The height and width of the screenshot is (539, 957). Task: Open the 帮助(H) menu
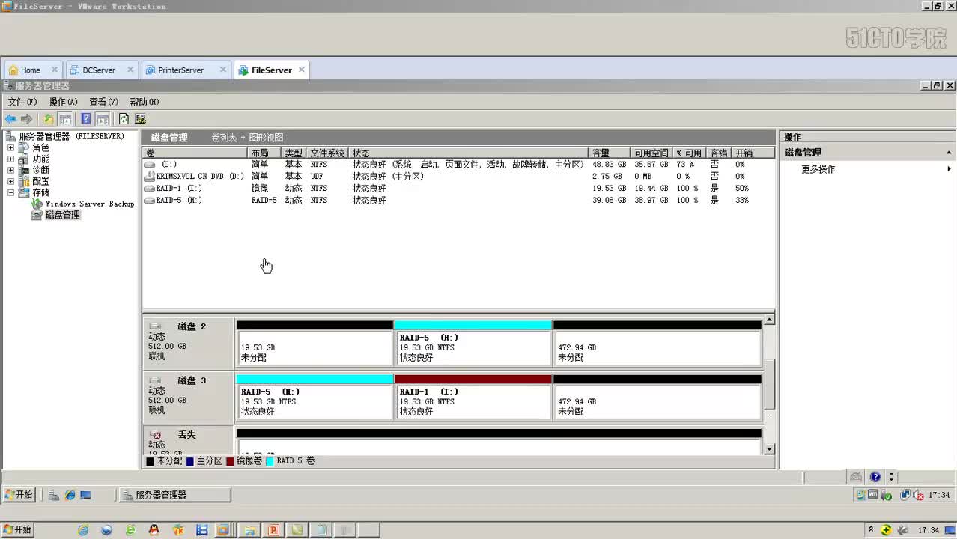tap(145, 102)
